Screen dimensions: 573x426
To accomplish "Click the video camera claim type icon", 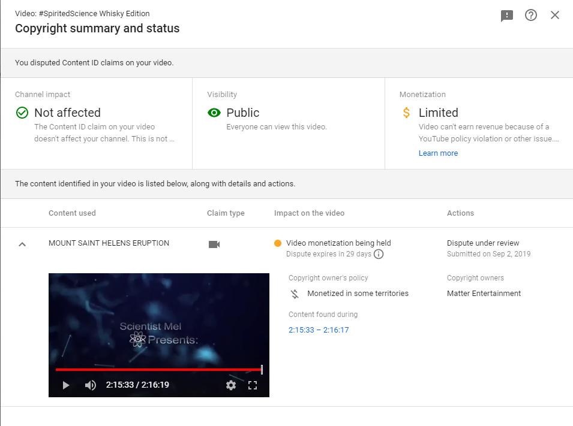I will point(214,244).
